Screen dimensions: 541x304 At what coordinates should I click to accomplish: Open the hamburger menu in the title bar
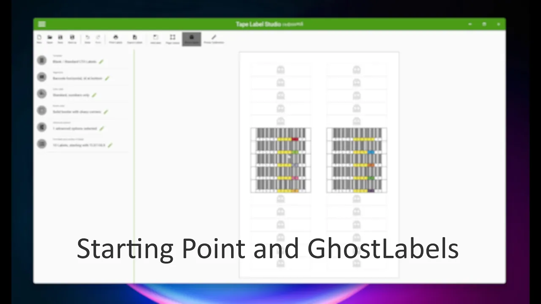click(x=42, y=24)
